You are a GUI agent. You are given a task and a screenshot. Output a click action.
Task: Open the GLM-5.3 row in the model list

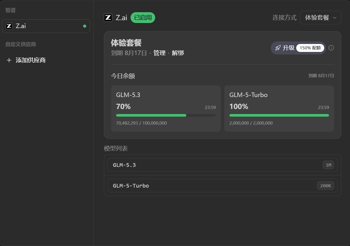pos(223,165)
